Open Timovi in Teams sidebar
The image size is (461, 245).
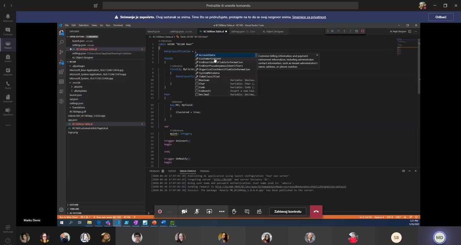pos(8,44)
